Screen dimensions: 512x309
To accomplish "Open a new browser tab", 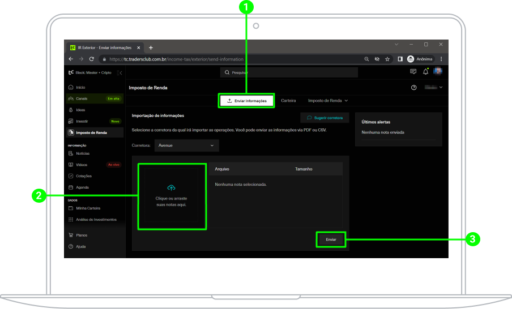I will coord(151,47).
